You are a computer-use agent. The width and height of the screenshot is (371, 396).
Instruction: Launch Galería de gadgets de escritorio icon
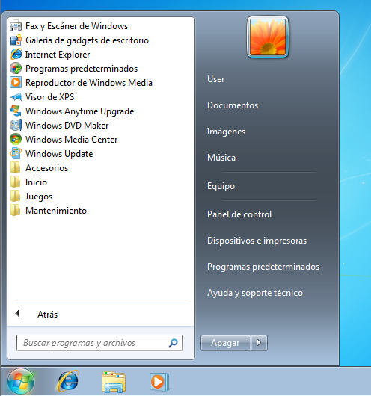pos(16,40)
